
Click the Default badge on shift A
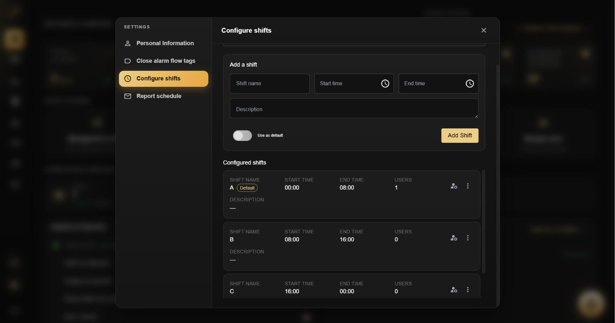(247, 188)
